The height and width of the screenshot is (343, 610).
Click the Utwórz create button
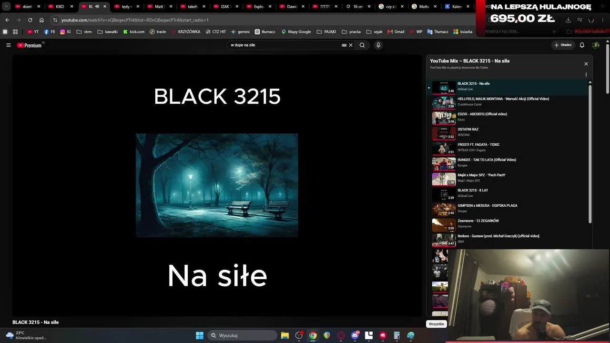pyautogui.click(x=563, y=45)
